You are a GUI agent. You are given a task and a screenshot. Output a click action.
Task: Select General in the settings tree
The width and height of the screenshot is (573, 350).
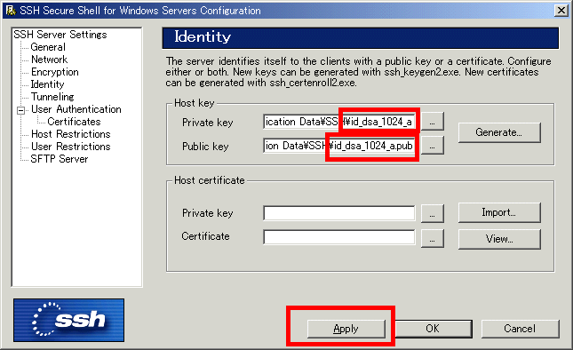(48, 47)
